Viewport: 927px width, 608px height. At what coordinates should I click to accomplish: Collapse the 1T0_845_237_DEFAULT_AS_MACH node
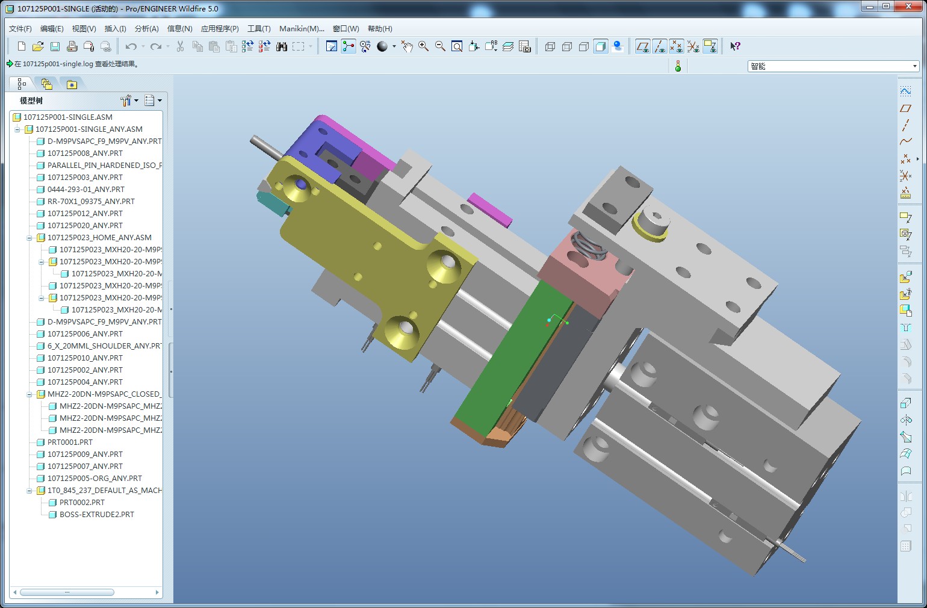[x=29, y=491]
